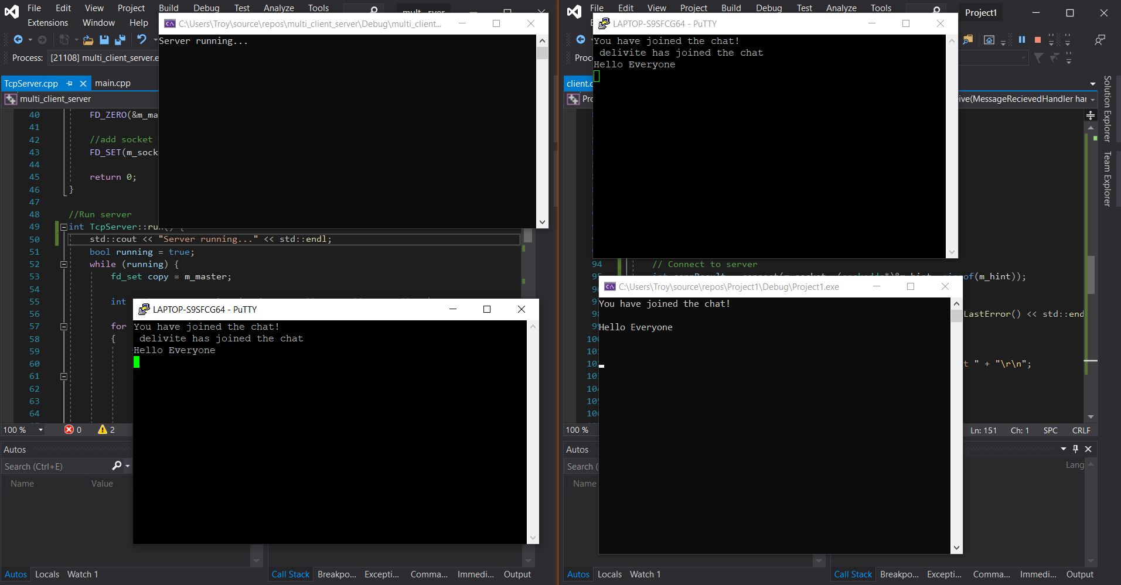This screenshot has height=585, width=1121.
Task: Open File menu in left Visual Studio
Action: click(35, 8)
